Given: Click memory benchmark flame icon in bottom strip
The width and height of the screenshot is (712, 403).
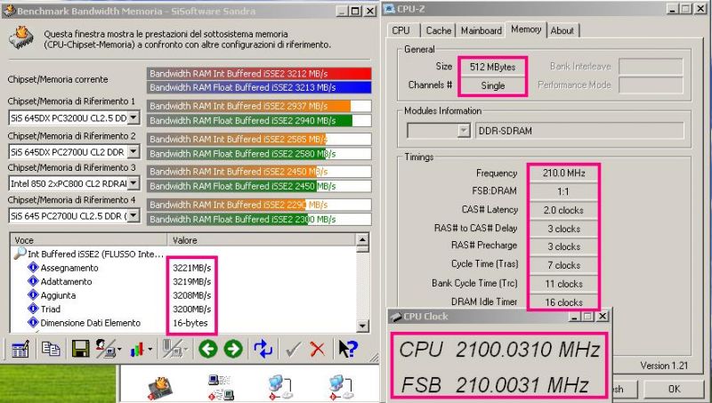Looking at the screenshot, I should [x=159, y=389].
